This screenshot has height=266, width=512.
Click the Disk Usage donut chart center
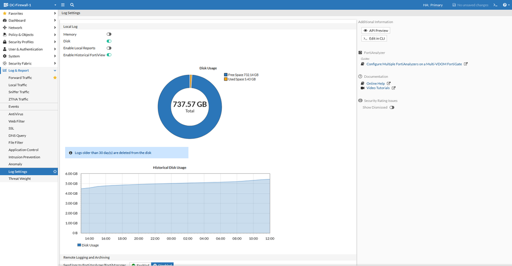190,107
